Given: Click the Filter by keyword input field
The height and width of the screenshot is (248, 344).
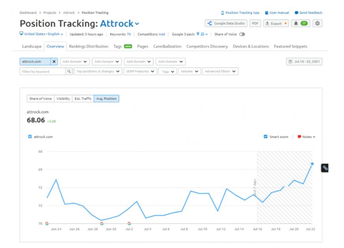Looking at the screenshot, I should point(43,71).
